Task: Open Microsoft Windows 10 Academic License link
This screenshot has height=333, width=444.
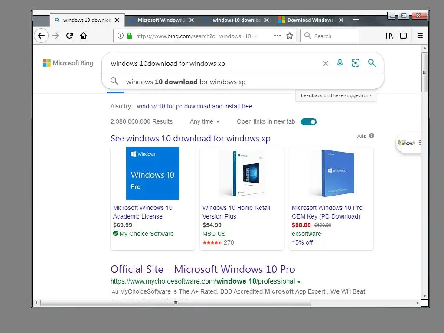Action: coord(143,212)
